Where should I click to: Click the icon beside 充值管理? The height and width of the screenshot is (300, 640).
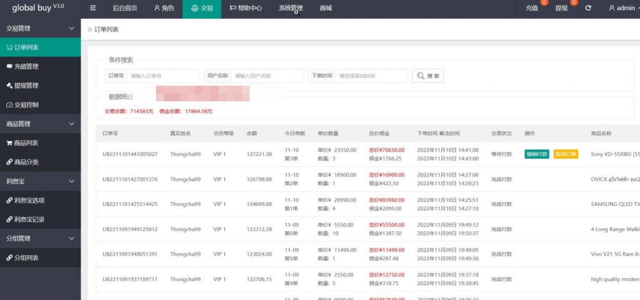pos(9,66)
